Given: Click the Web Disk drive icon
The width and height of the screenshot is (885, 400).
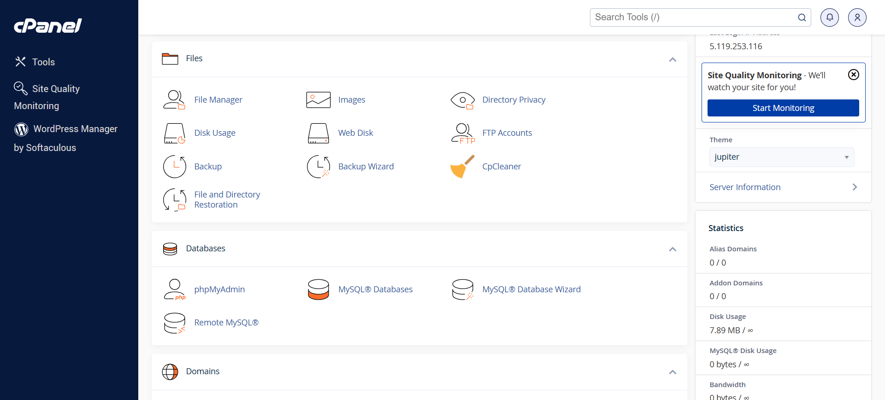Looking at the screenshot, I should pyautogui.click(x=319, y=133).
